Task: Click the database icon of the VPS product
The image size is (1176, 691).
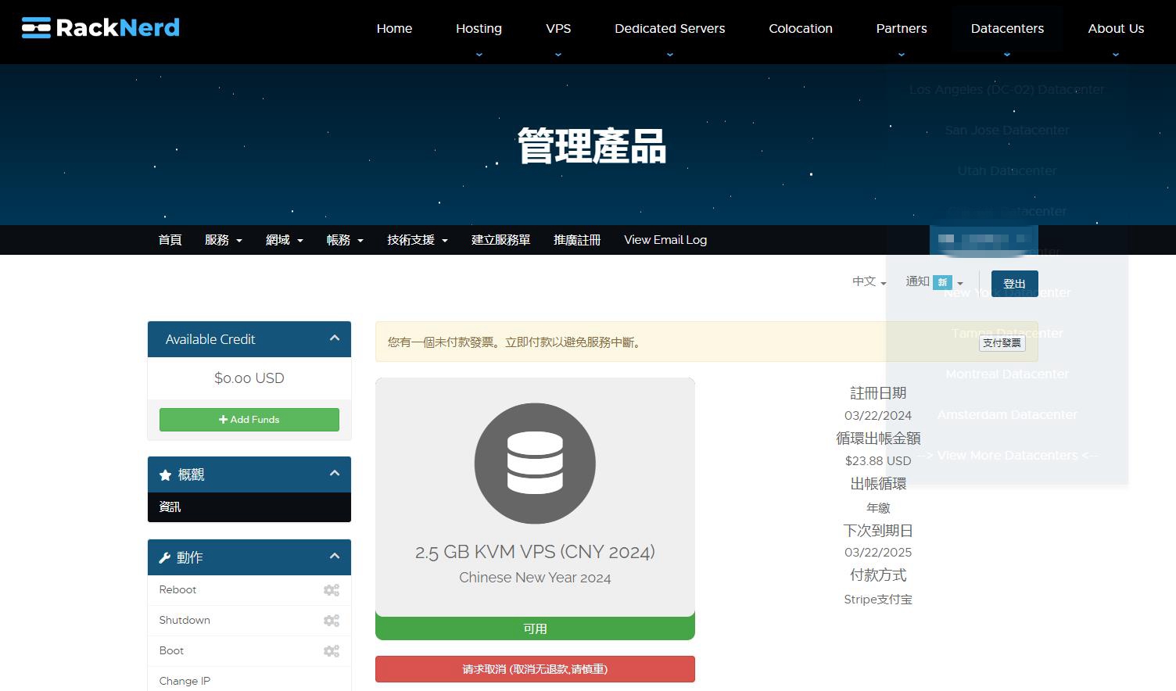Action: pyautogui.click(x=535, y=464)
